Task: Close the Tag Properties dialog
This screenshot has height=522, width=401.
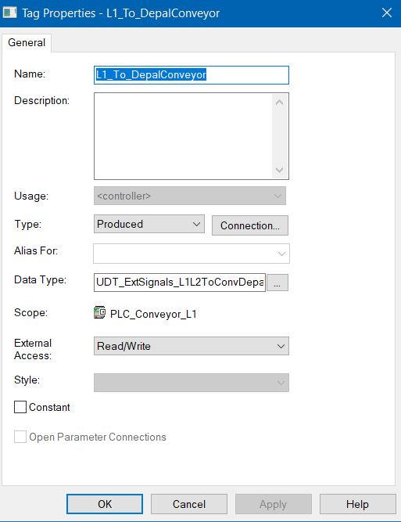Action: [x=387, y=13]
